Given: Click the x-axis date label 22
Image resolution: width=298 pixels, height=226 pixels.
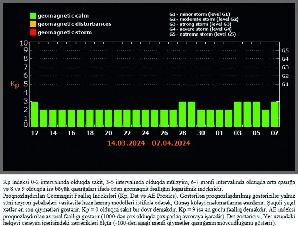Looking at the screenshot, I should [x=127, y=133].
